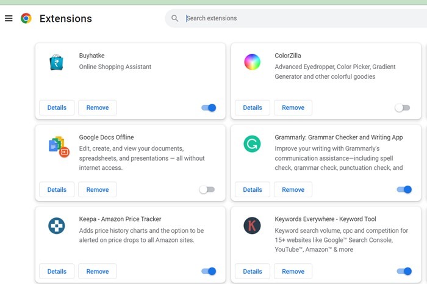Remove Google Docs Offline extension
This screenshot has height=284, width=427.
(x=98, y=189)
